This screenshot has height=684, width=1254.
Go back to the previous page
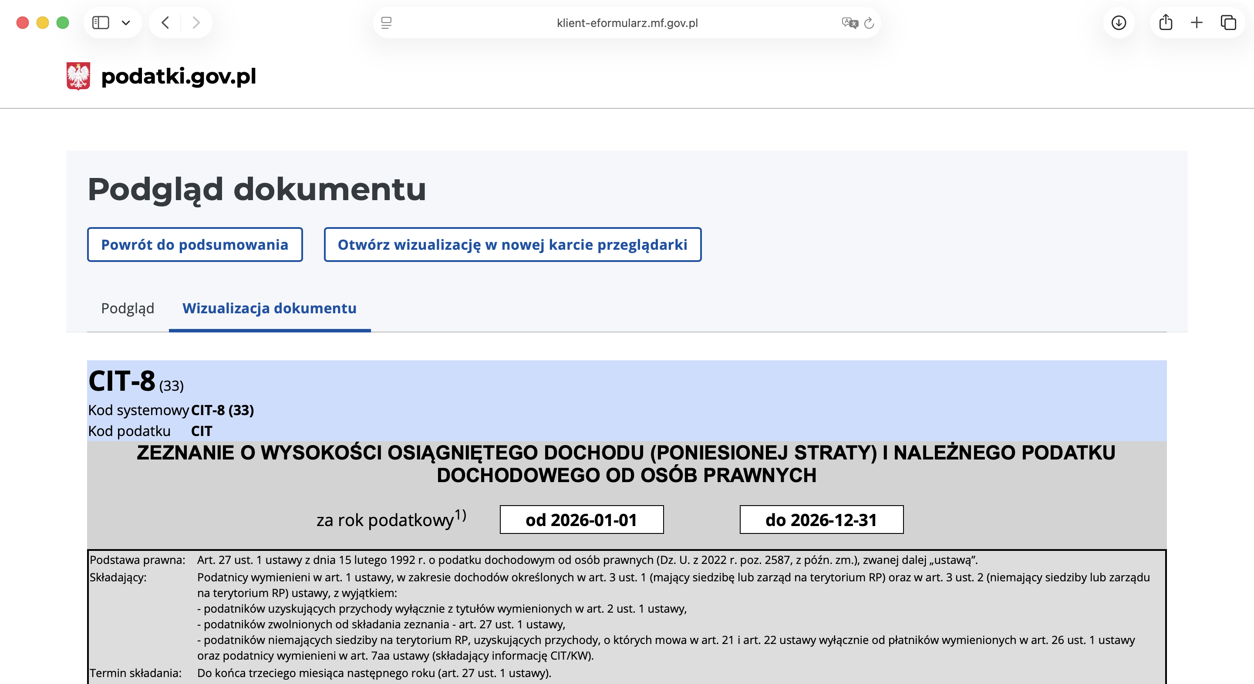tap(165, 22)
